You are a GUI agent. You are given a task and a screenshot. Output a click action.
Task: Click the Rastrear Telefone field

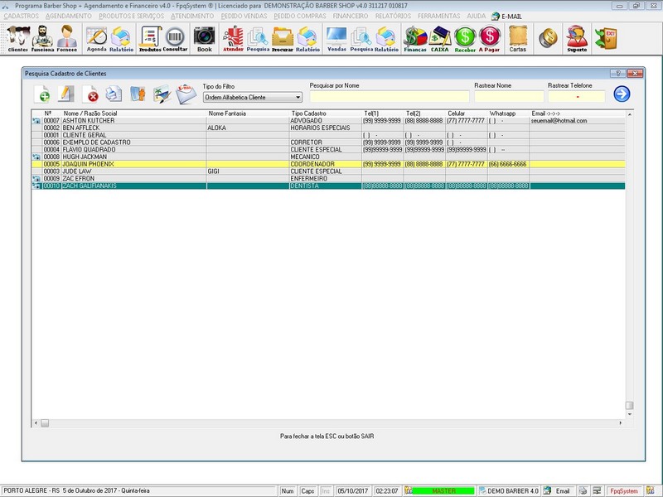[576, 97]
